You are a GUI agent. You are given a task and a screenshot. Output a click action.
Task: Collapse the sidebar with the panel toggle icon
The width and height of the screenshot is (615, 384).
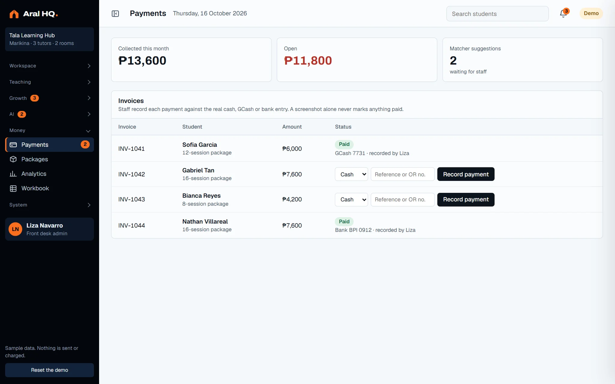(x=115, y=13)
